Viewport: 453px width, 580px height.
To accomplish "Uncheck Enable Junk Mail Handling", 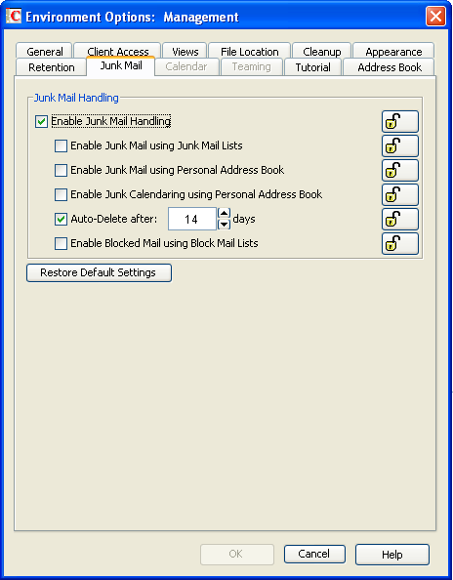I will (x=41, y=121).
